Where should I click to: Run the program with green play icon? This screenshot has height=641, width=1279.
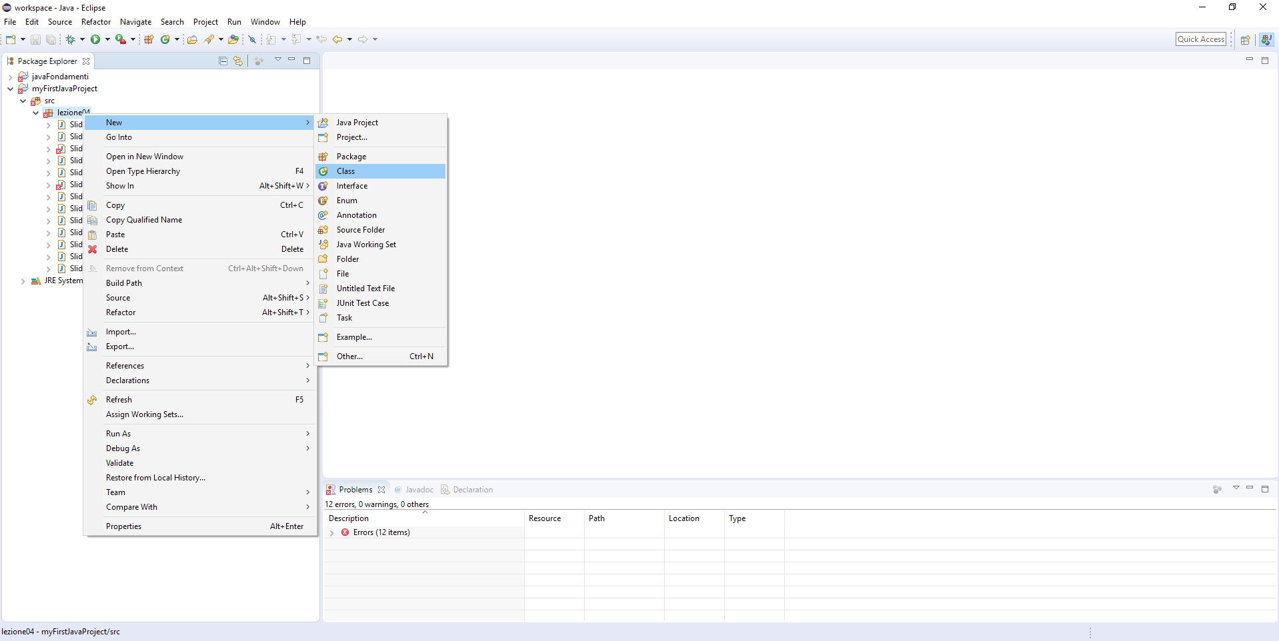pos(95,39)
